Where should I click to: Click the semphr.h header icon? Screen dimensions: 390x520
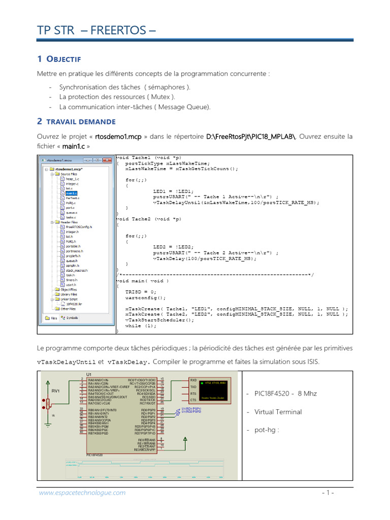click(x=62, y=265)
